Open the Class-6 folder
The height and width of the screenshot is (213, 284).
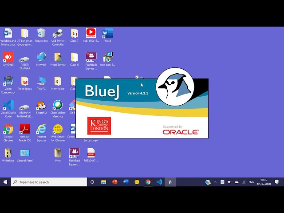pos(75,59)
